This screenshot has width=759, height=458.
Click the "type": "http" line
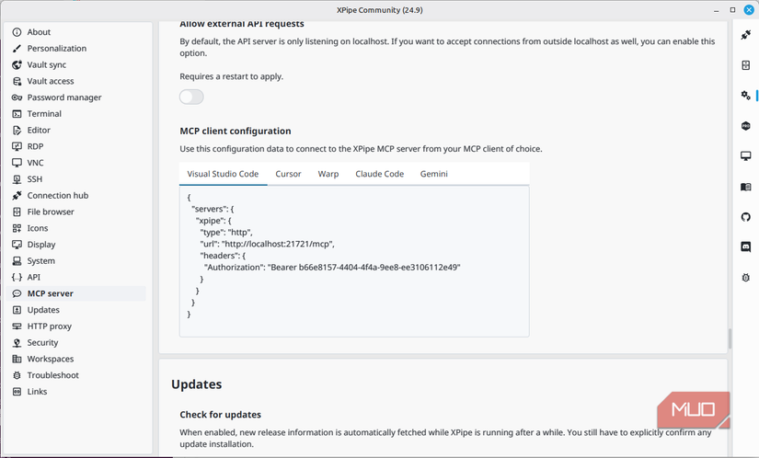point(226,232)
